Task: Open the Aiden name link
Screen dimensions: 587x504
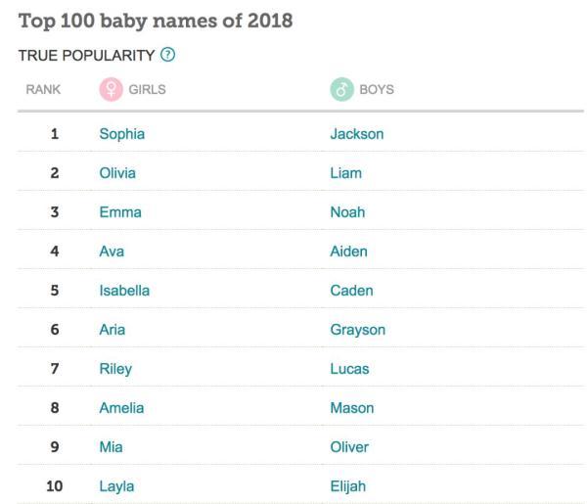Action: tap(348, 252)
